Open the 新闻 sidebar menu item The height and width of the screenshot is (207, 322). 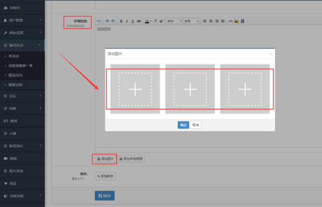pos(13,121)
